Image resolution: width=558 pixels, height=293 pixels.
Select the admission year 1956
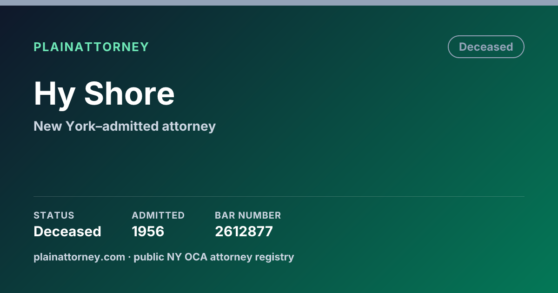[148, 231]
